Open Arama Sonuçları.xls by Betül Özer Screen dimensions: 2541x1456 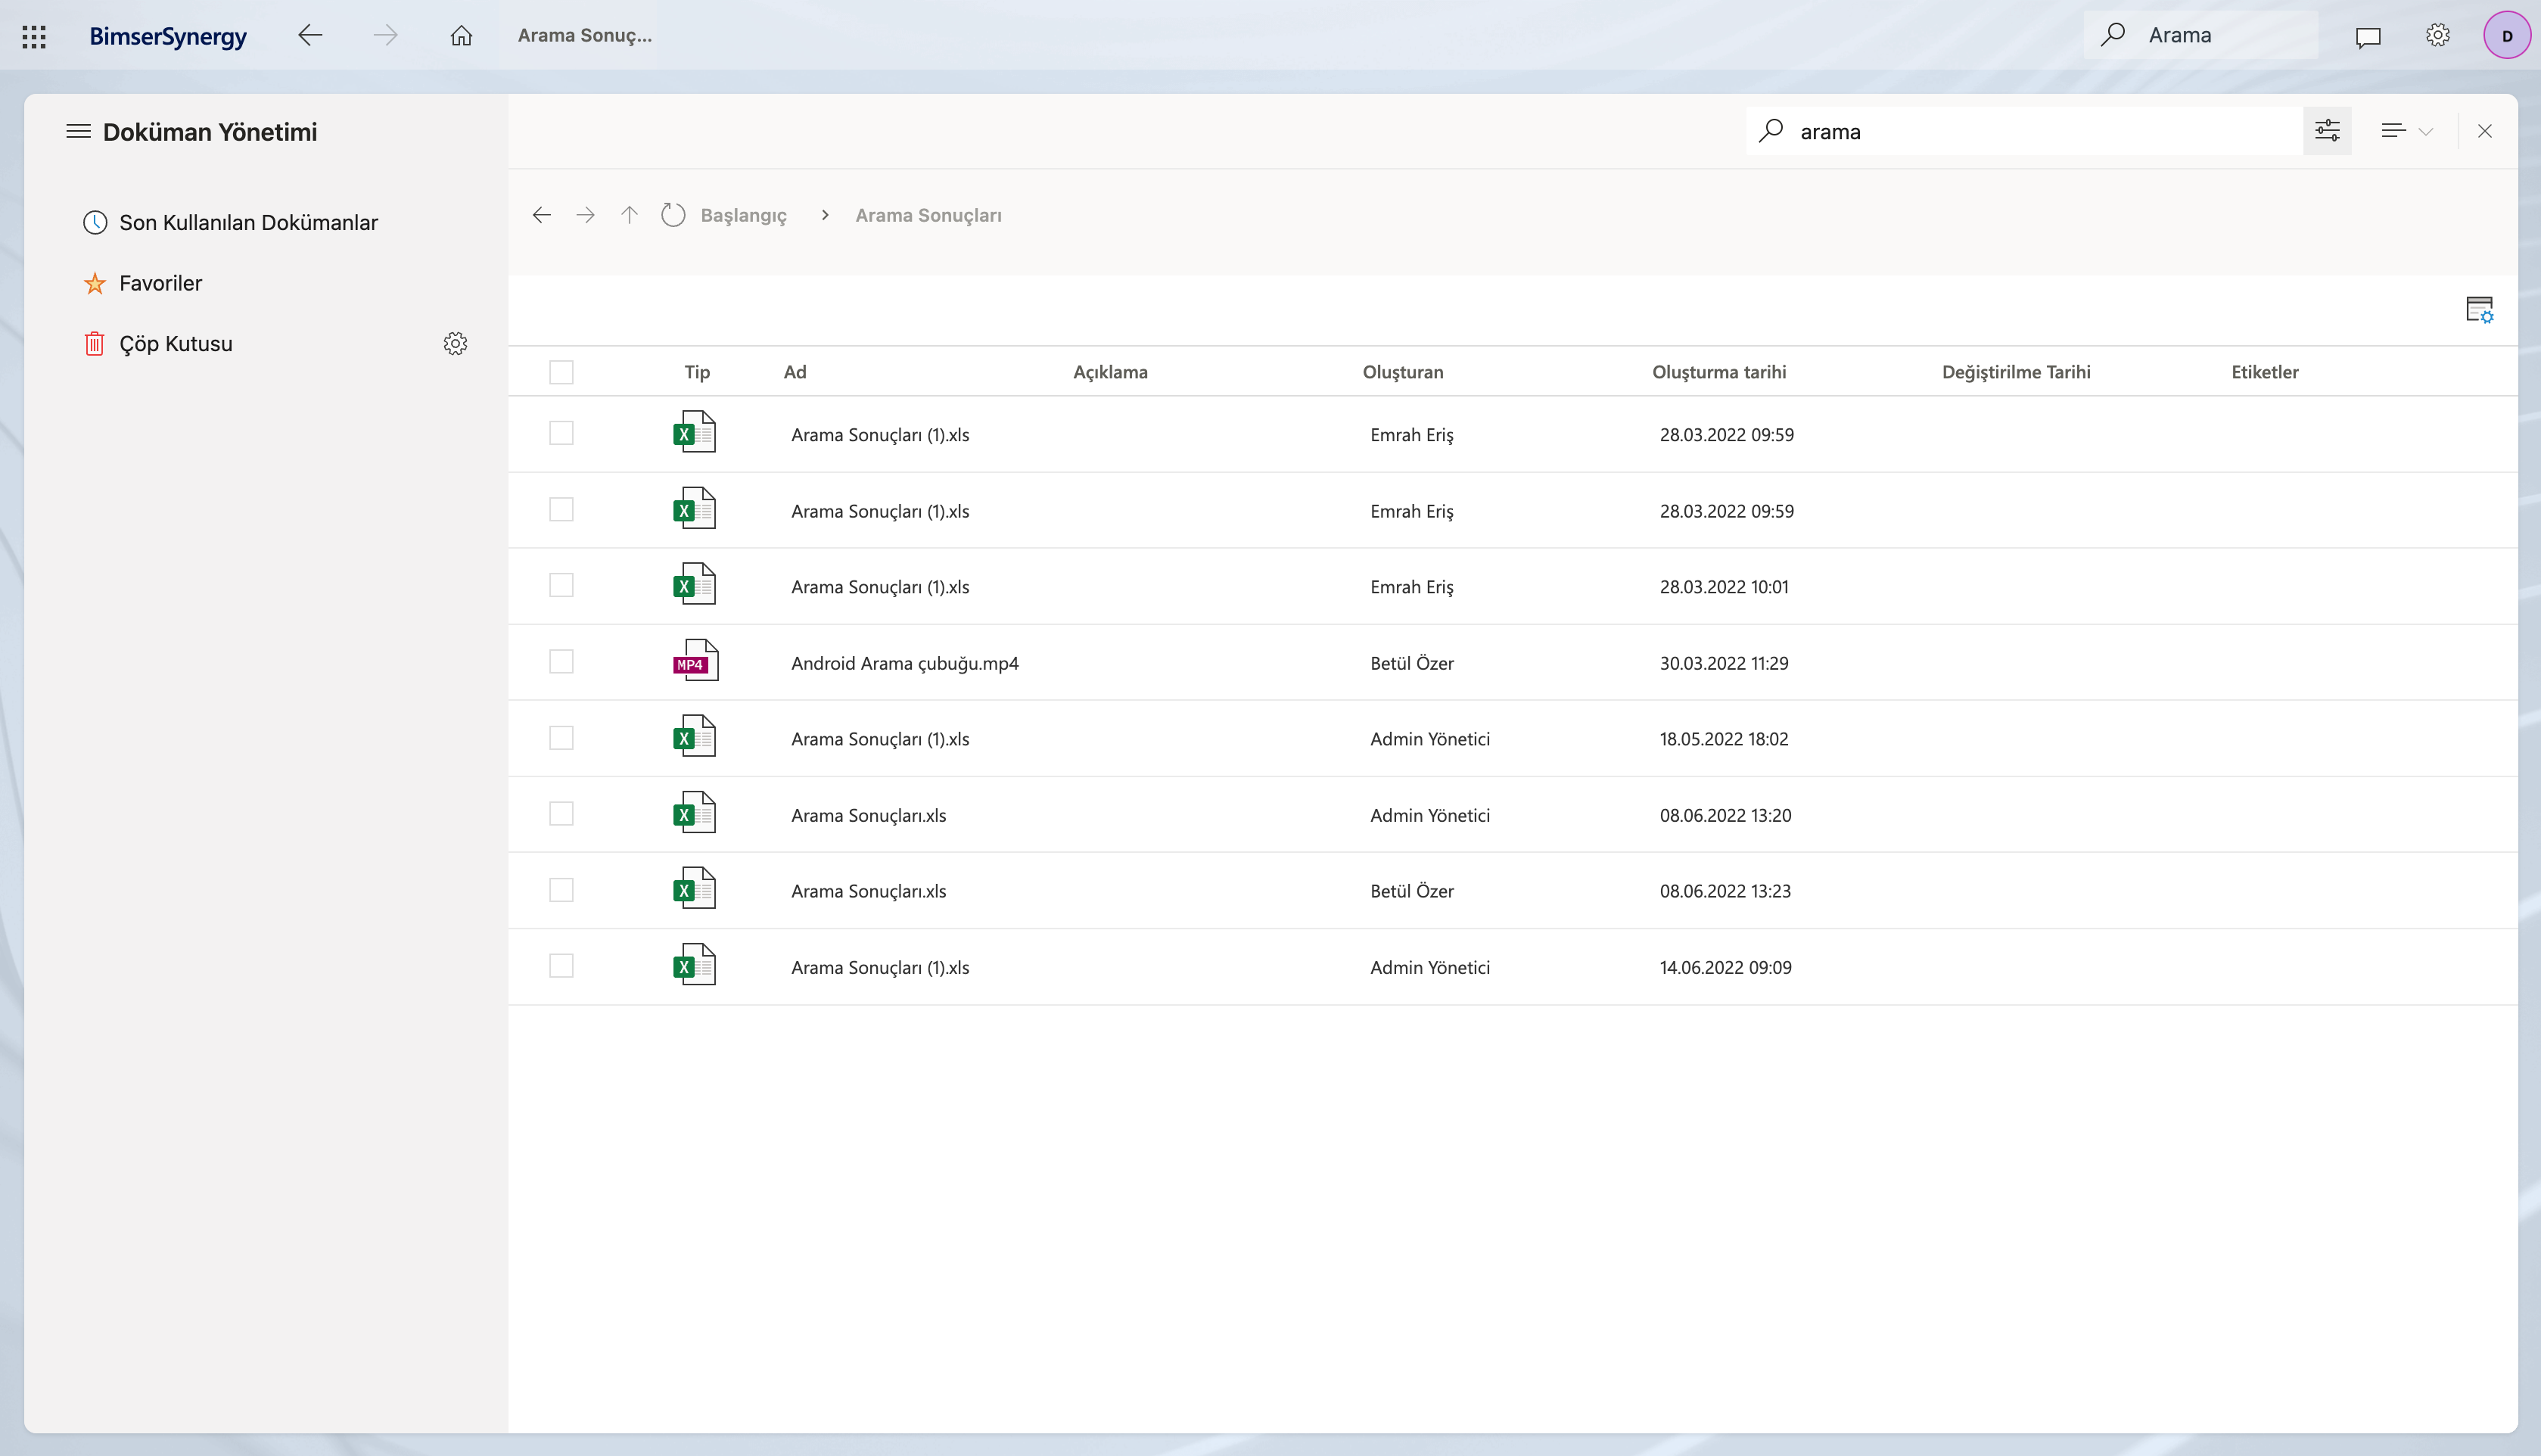tap(869, 891)
